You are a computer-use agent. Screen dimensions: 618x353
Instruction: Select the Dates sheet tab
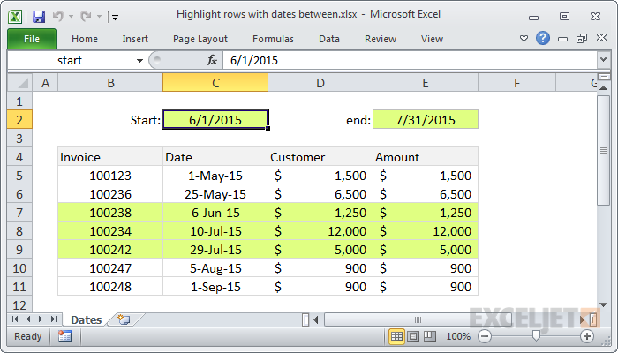pyautogui.click(x=87, y=319)
